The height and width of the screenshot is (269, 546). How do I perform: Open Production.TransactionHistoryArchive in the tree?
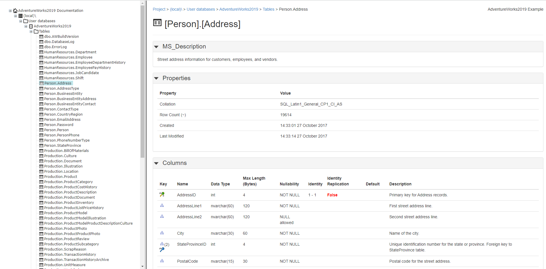[77, 260]
